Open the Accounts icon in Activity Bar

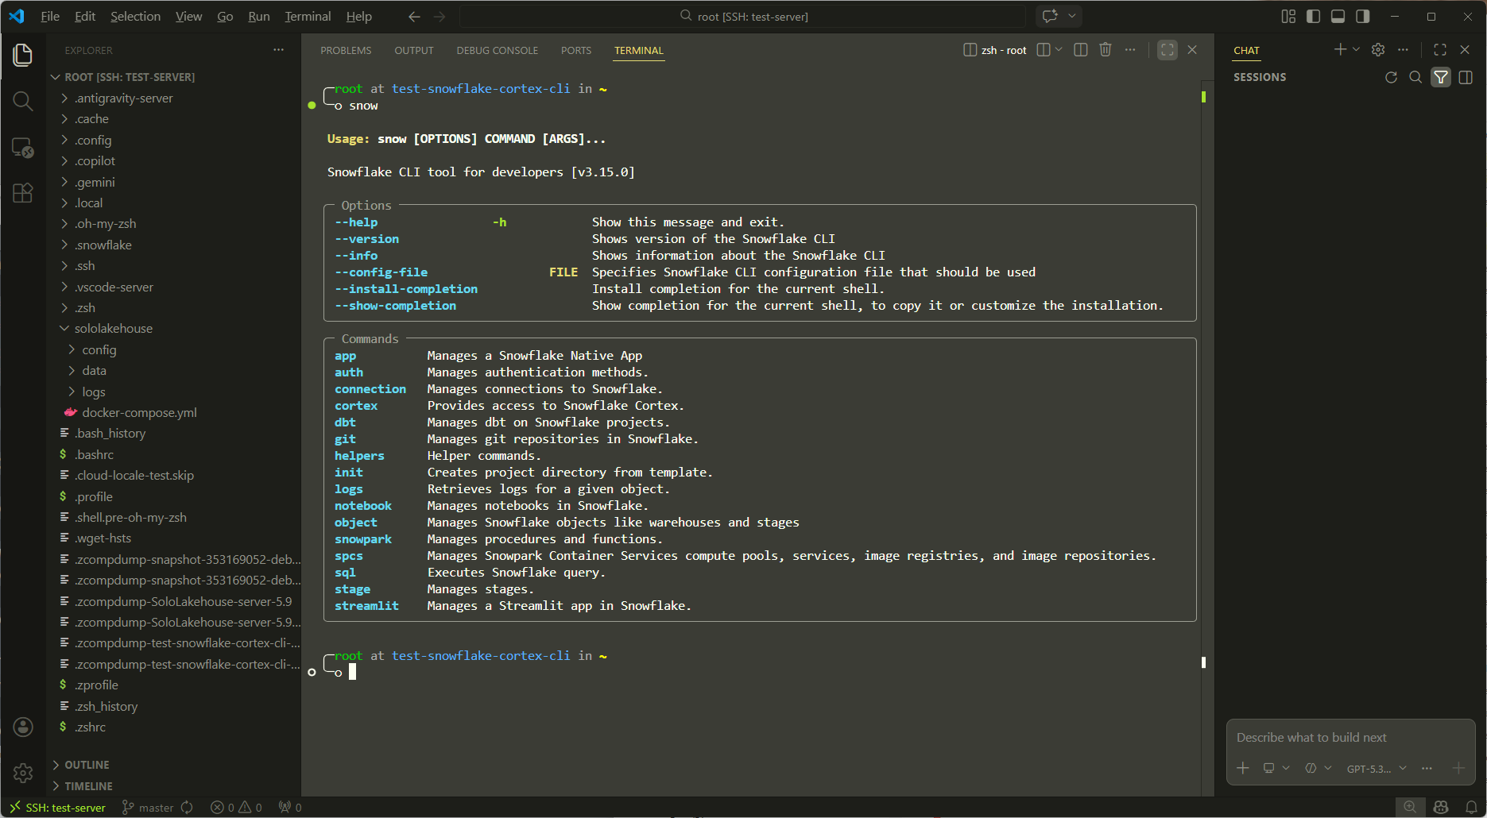tap(23, 726)
